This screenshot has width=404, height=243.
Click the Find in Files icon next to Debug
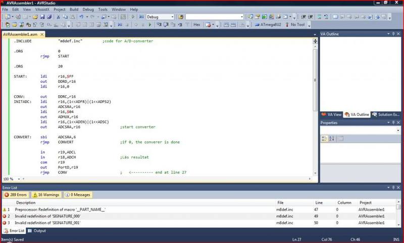coord(181,17)
